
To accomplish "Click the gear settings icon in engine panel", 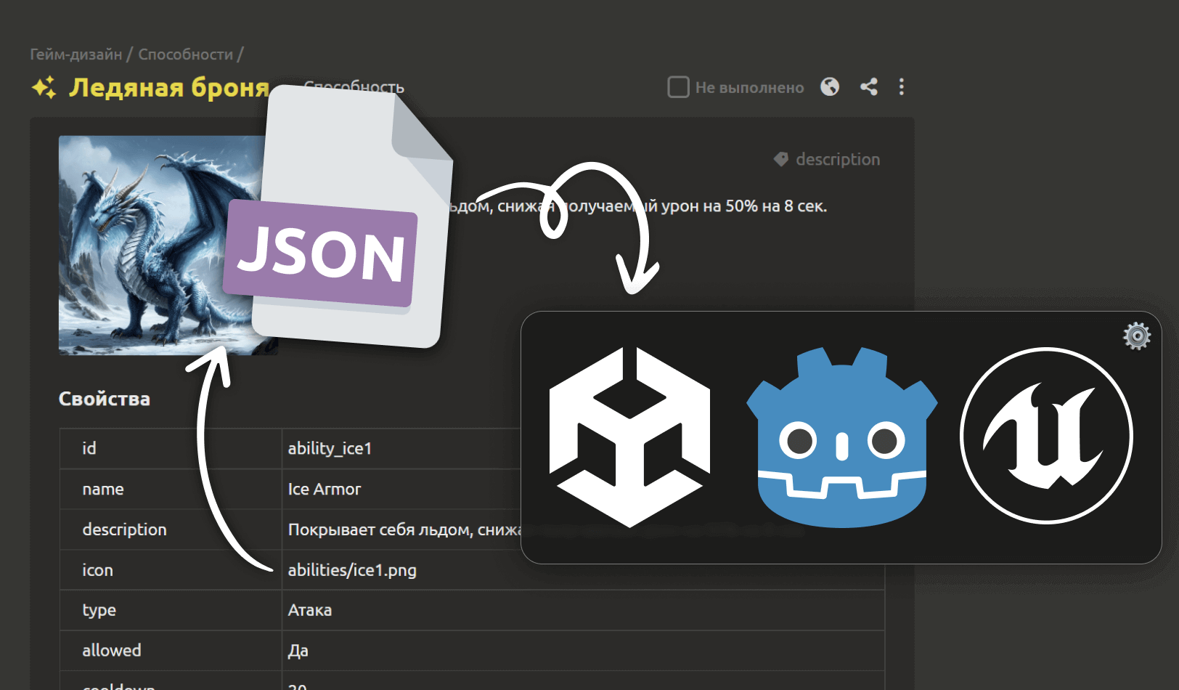I will pyautogui.click(x=1137, y=336).
